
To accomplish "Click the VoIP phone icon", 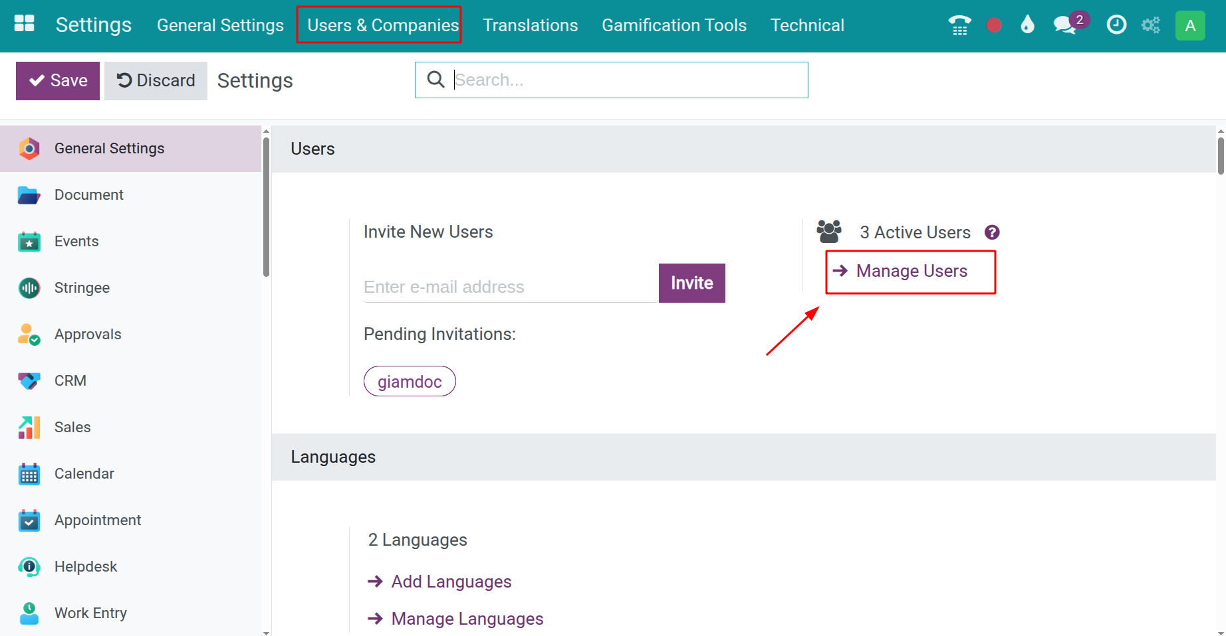I will 959,25.
